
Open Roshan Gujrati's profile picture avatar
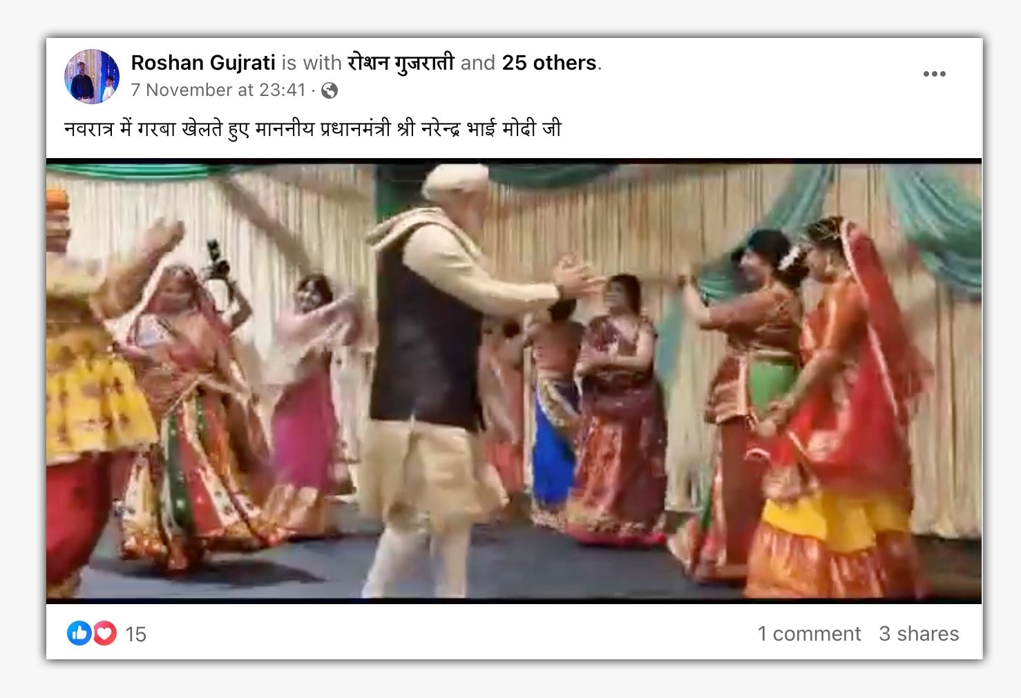point(92,76)
